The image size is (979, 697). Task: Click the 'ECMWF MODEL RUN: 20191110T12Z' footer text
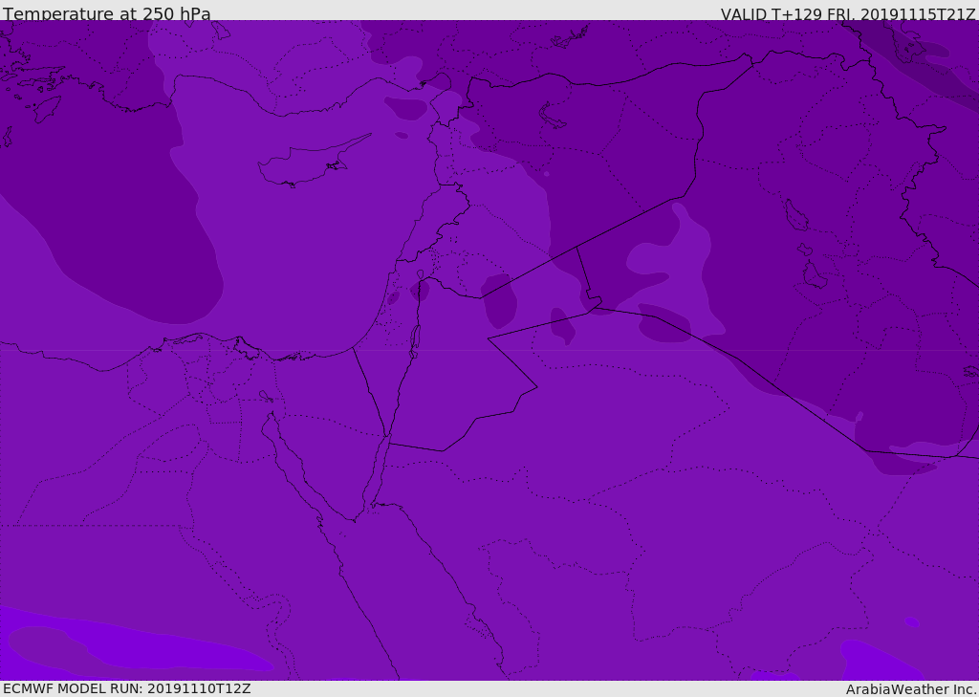(x=127, y=689)
